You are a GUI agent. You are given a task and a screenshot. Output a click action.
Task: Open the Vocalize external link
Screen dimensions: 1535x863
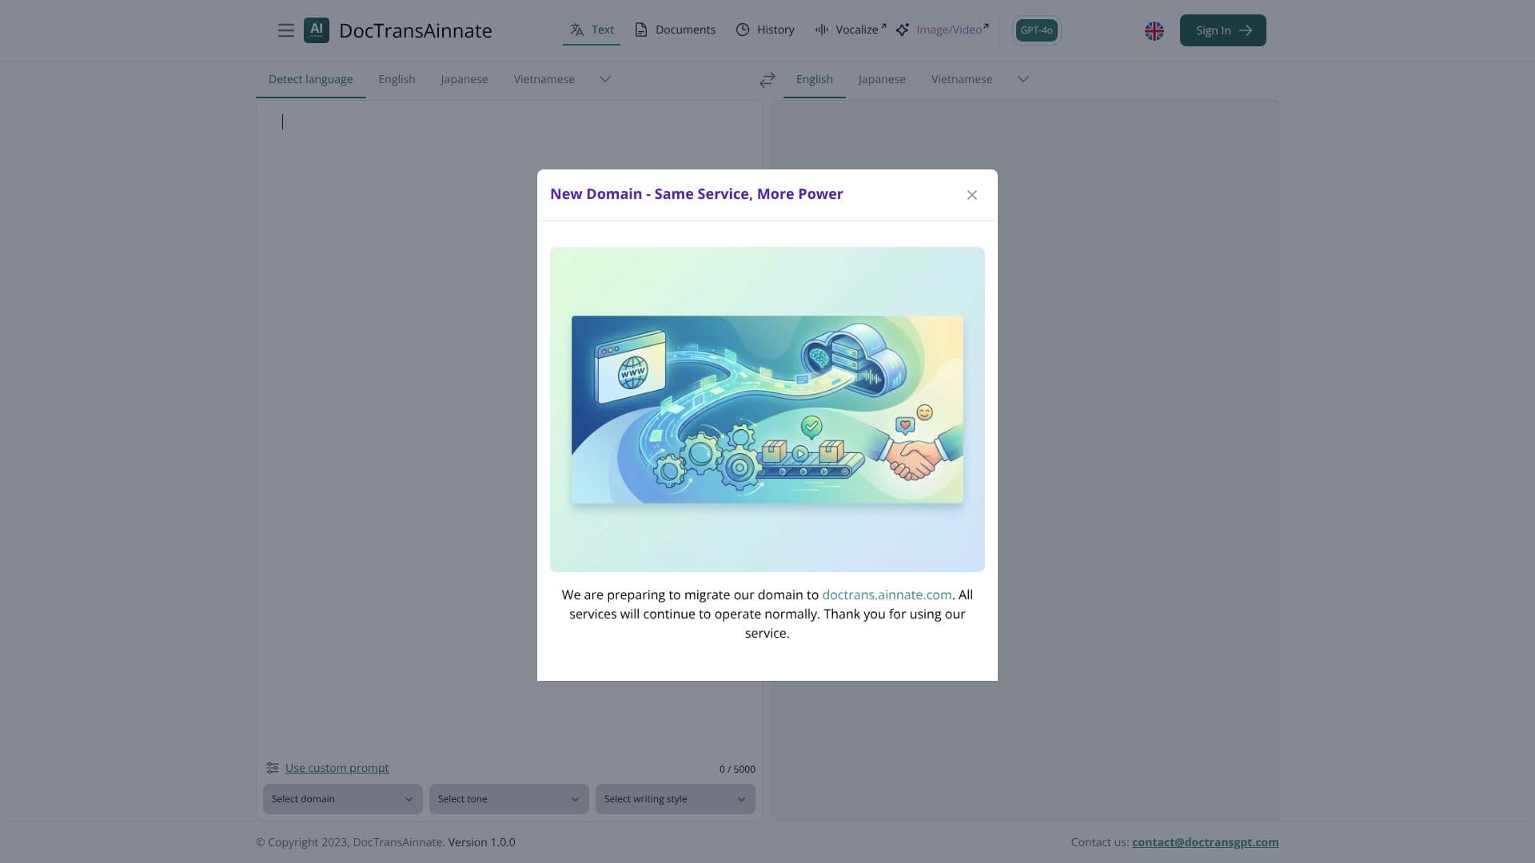[x=850, y=30]
